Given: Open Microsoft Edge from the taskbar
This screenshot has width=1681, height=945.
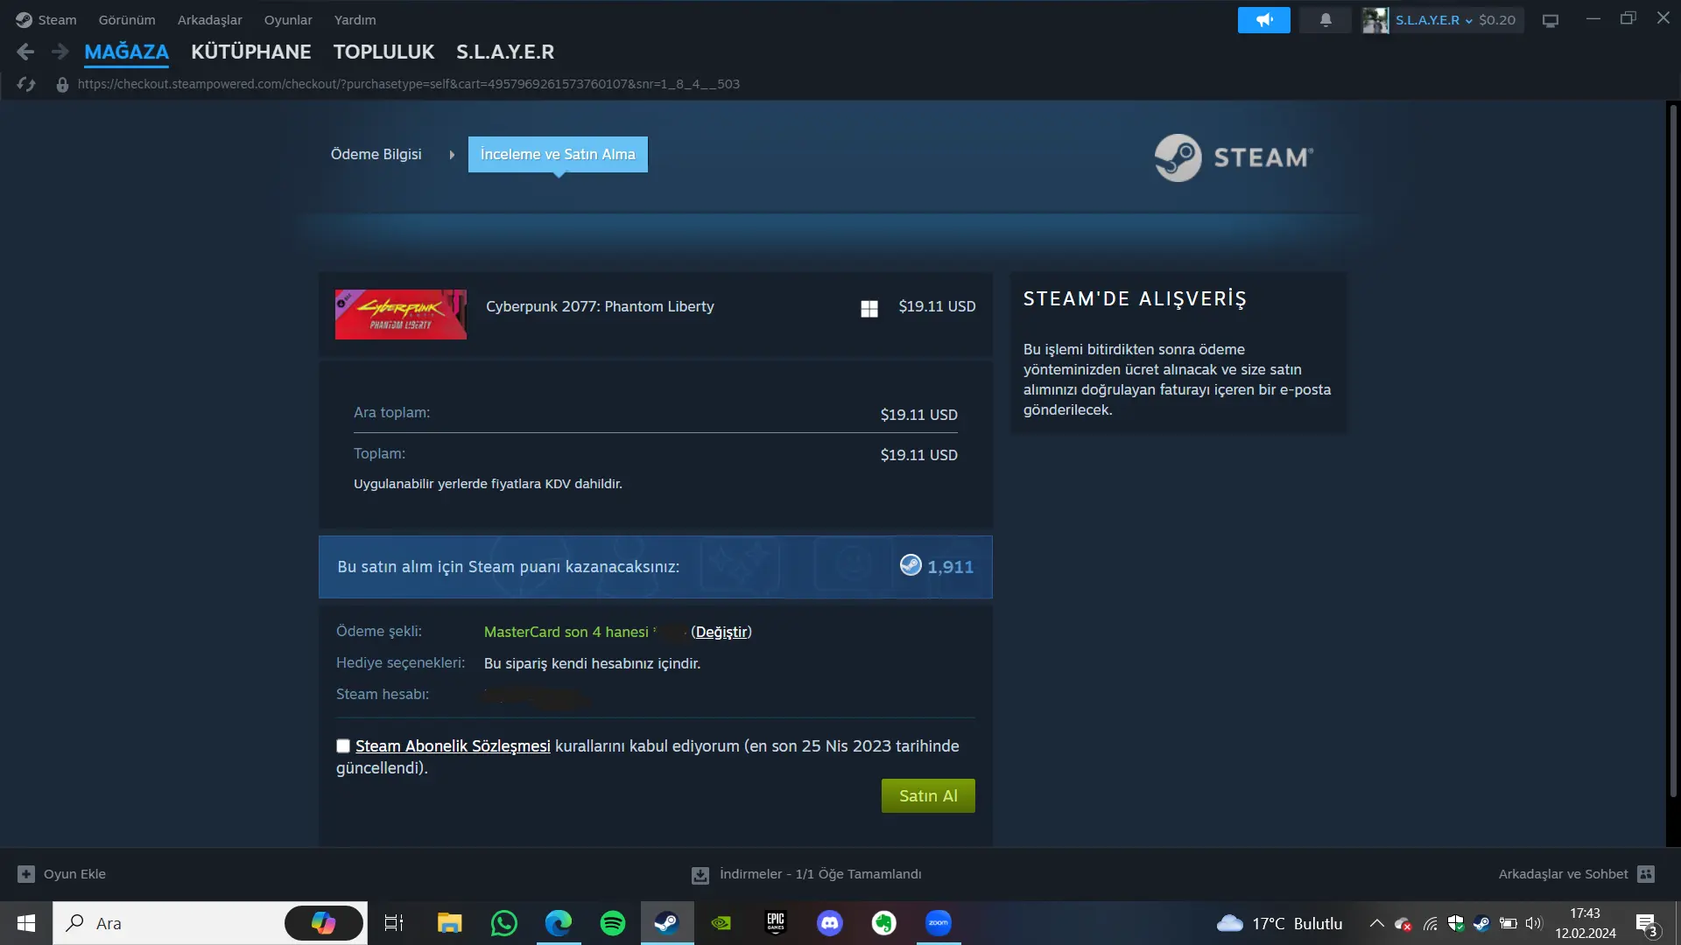Looking at the screenshot, I should point(559,923).
